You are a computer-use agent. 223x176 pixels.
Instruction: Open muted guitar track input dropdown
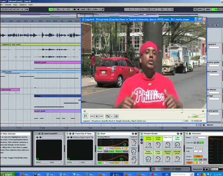[x=214, y=114]
